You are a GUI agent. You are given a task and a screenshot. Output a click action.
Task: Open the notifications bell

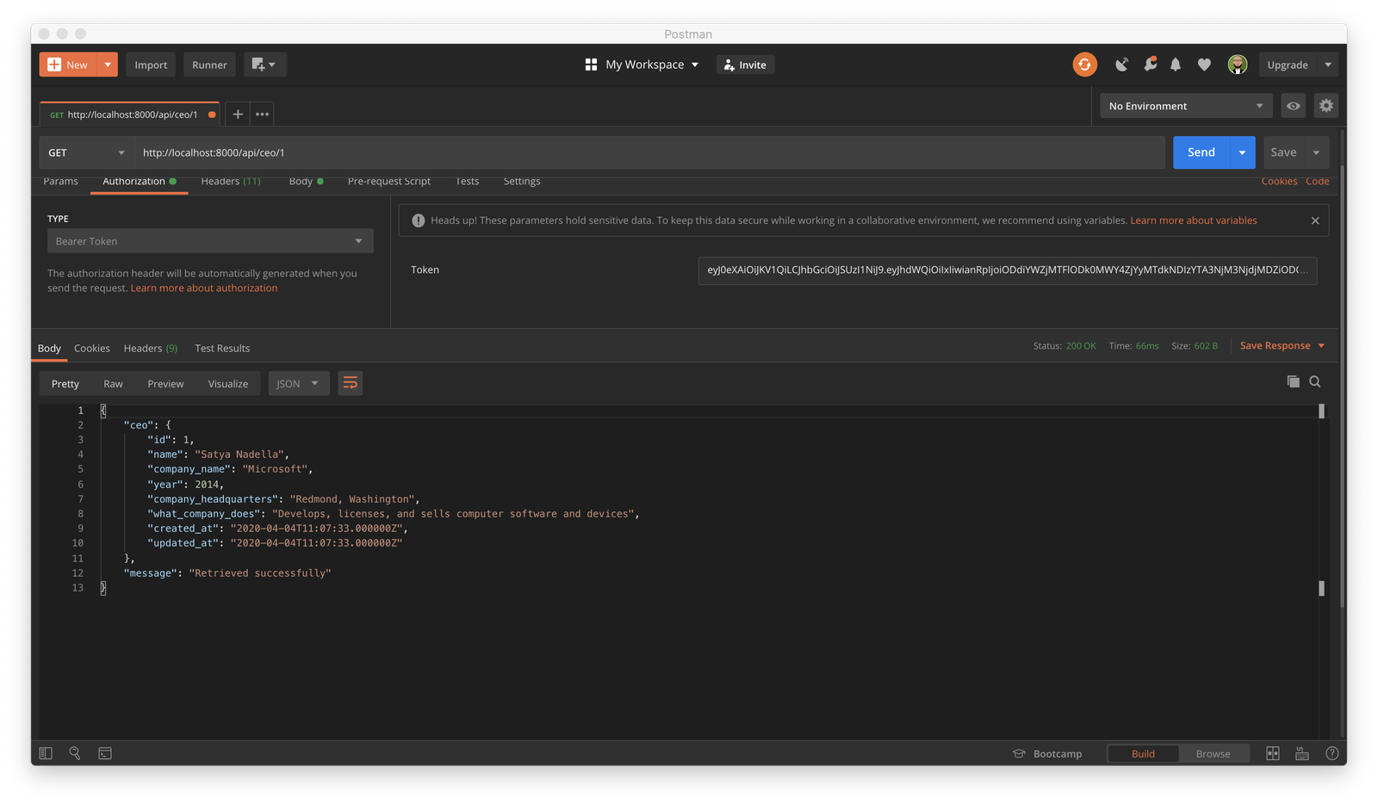(x=1176, y=65)
